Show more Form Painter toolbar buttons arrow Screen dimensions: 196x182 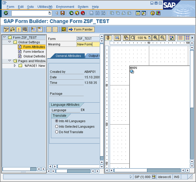(x=192, y=38)
